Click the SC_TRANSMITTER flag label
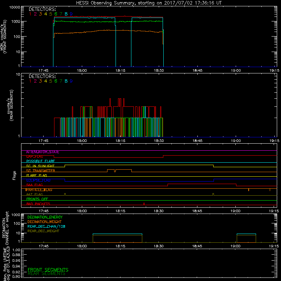Viewport: 281px width, 281px height. click(x=40, y=171)
